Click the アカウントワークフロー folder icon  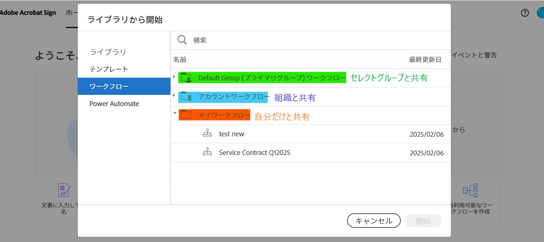pyautogui.click(x=186, y=97)
